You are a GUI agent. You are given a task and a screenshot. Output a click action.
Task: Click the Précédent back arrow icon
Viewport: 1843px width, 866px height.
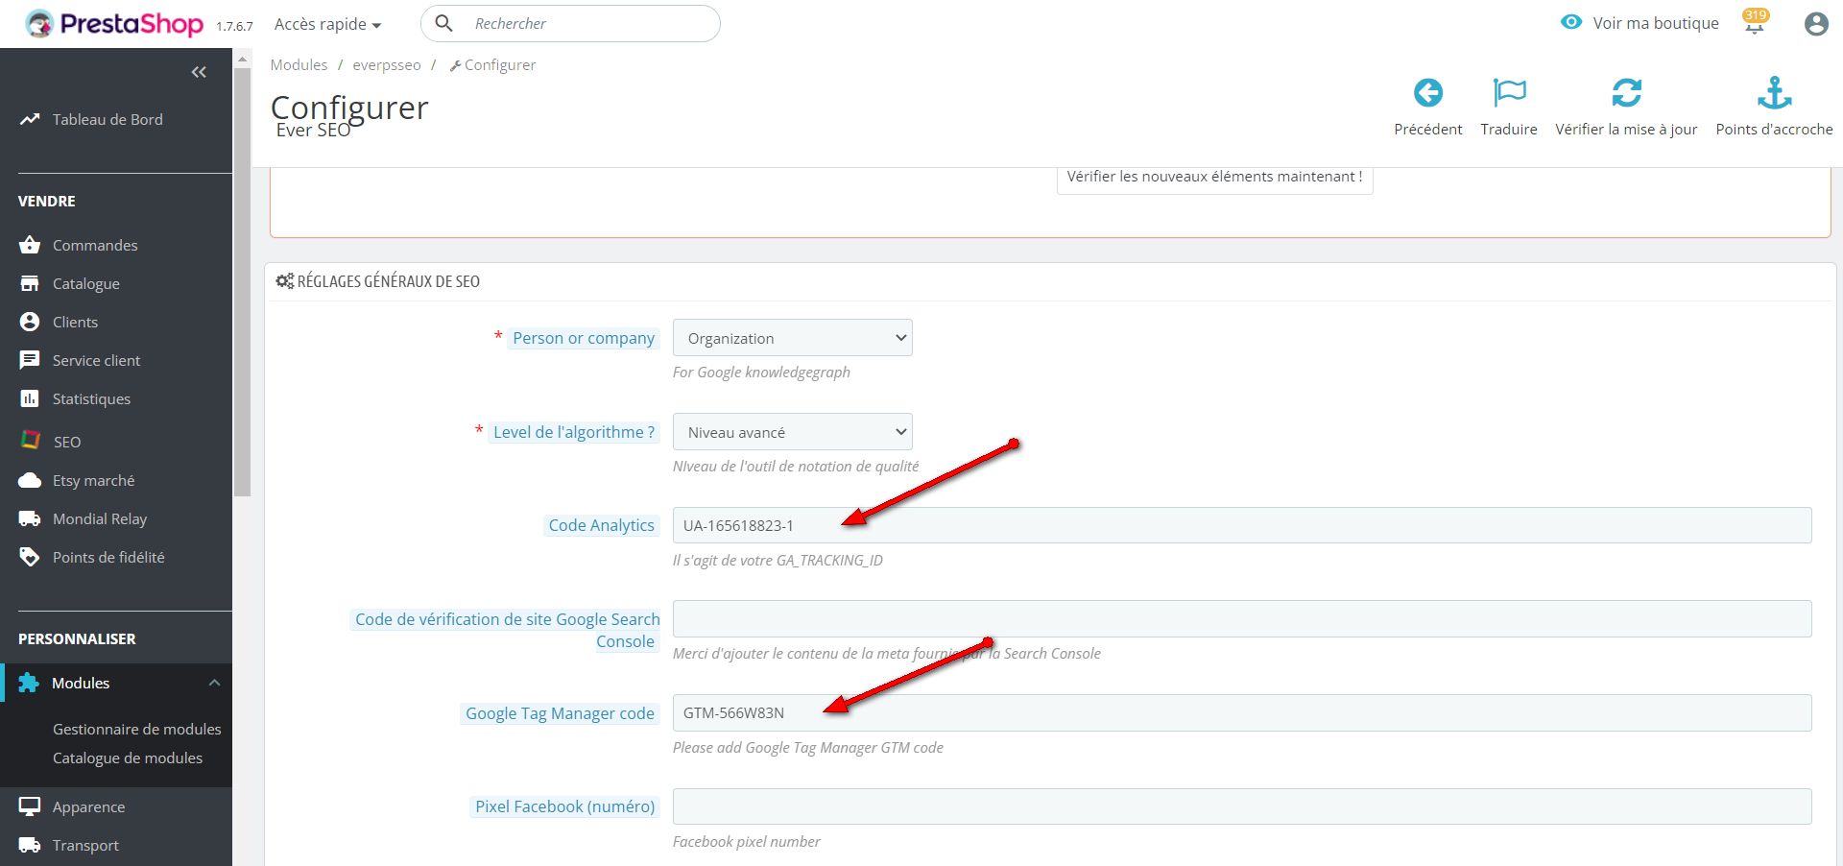coord(1427,93)
